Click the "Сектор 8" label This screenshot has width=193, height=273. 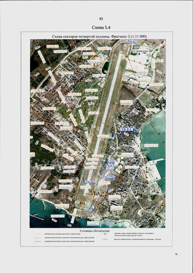(x=116, y=208)
